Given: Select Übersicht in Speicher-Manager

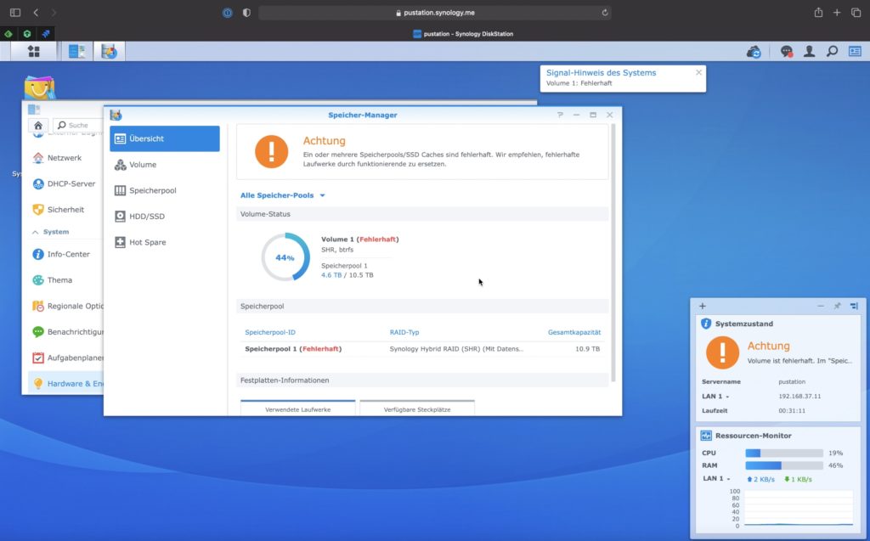Looking at the screenshot, I should point(165,138).
